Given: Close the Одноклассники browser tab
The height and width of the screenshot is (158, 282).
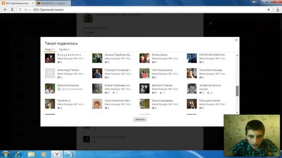Looking at the screenshot, I should pos(33,3).
